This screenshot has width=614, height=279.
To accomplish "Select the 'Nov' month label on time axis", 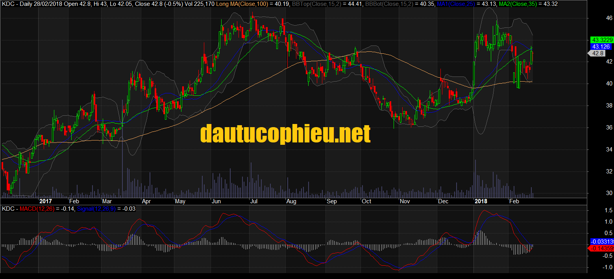I will (405, 201).
